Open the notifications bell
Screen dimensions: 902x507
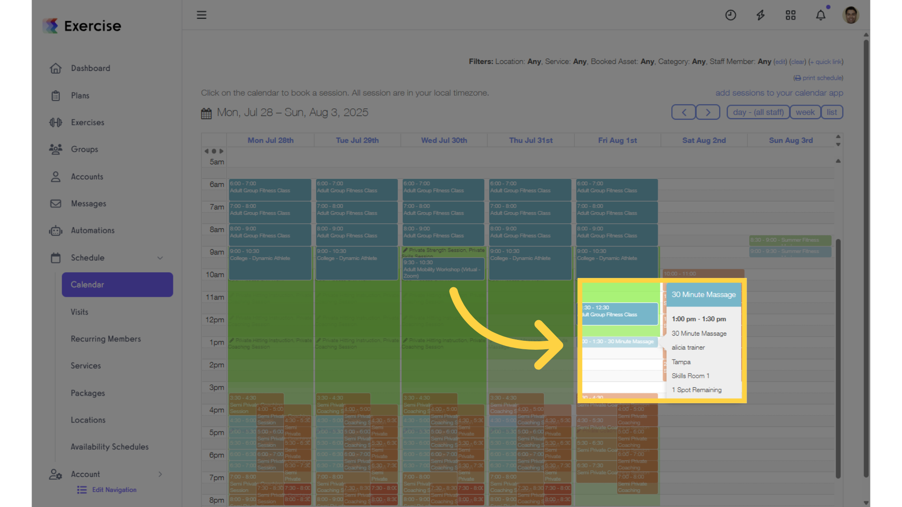821,15
